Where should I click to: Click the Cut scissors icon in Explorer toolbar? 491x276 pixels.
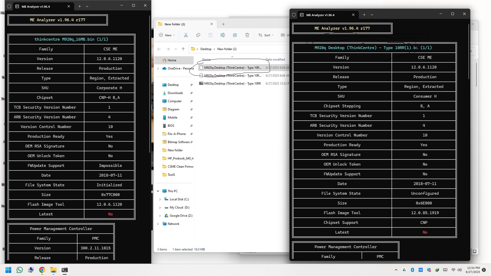(186, 35)
